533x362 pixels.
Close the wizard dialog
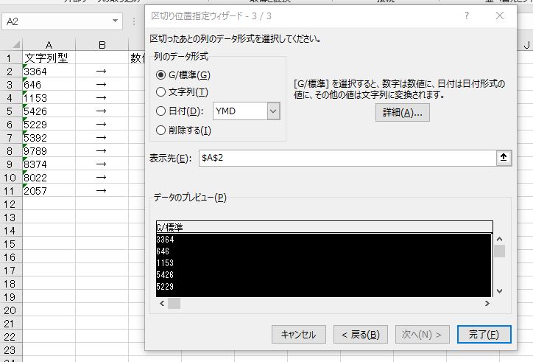[500, 15]
